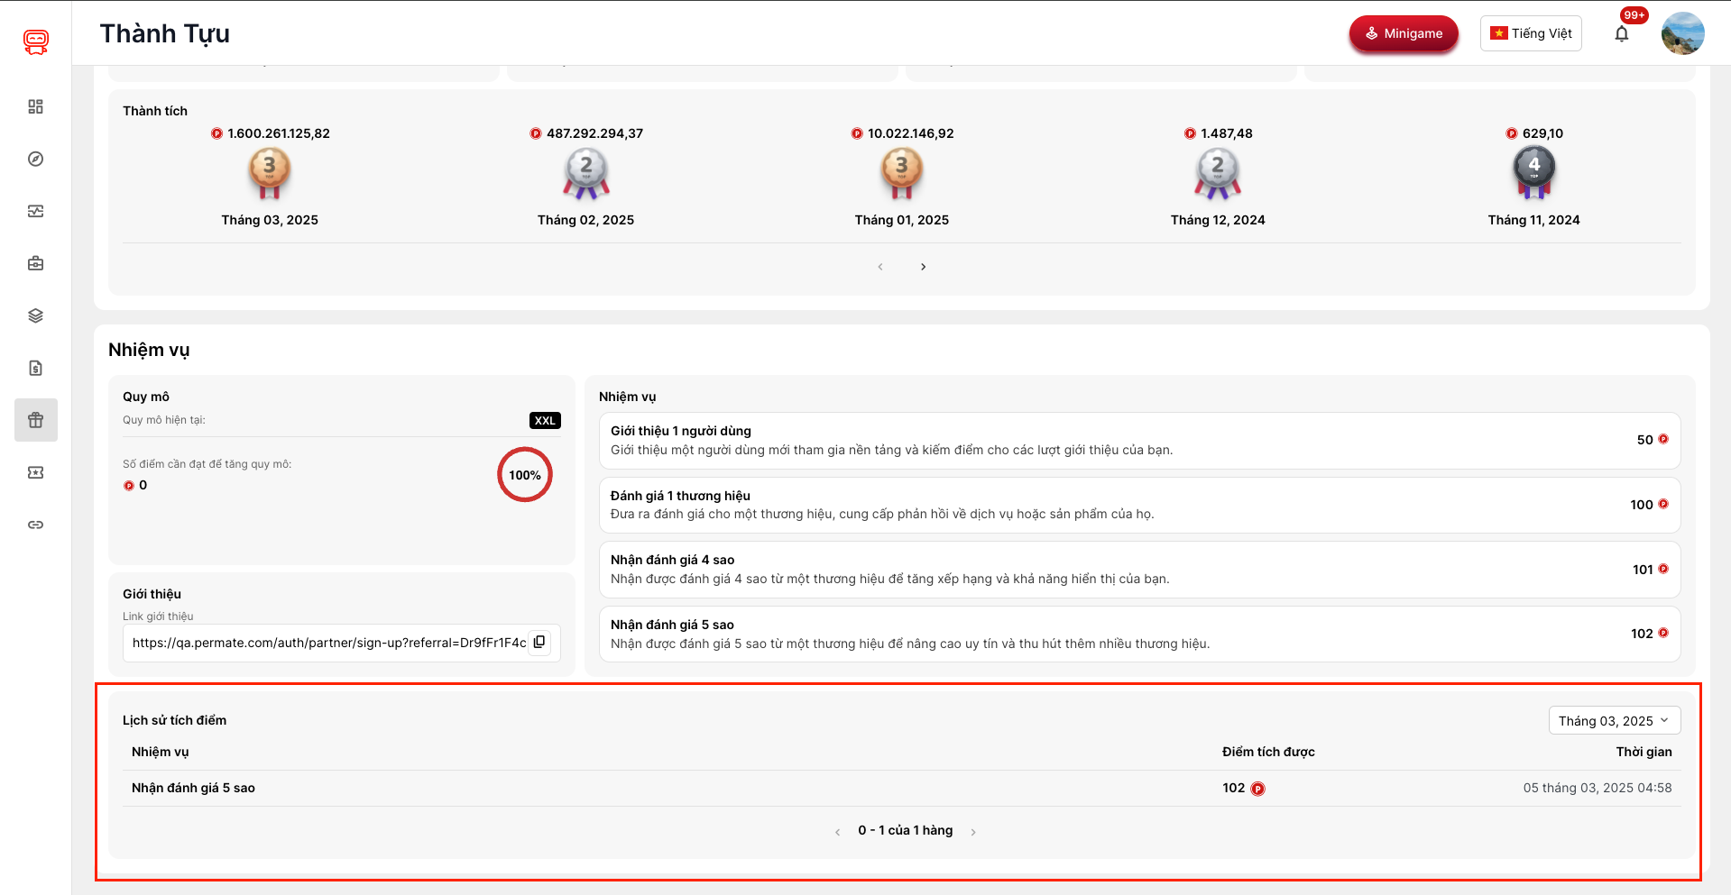Open the notification bell
The image size is (1731, 895).
1622,34
